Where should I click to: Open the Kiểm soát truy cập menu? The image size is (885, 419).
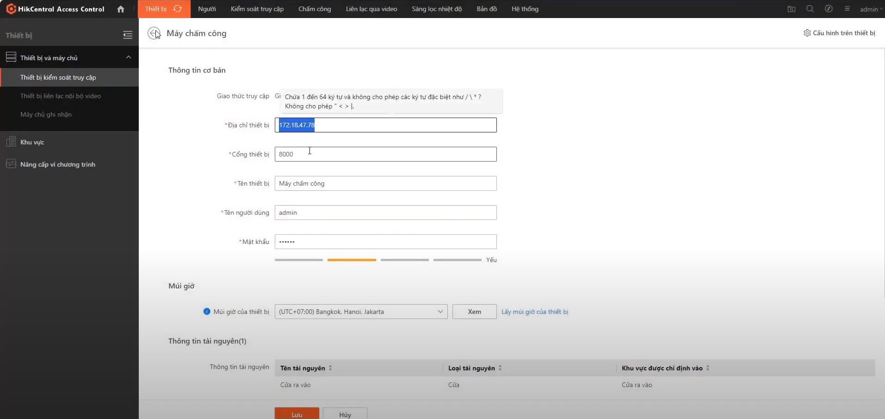(x=257, y=9)
